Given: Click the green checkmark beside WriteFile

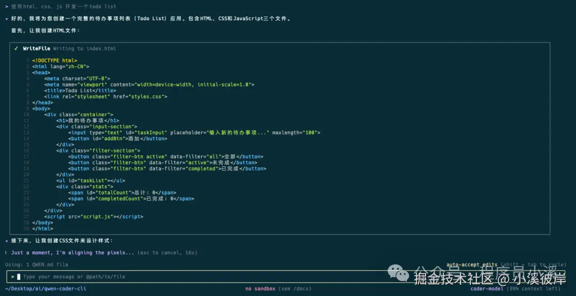Looking at the screenshot, I should 16,49.
